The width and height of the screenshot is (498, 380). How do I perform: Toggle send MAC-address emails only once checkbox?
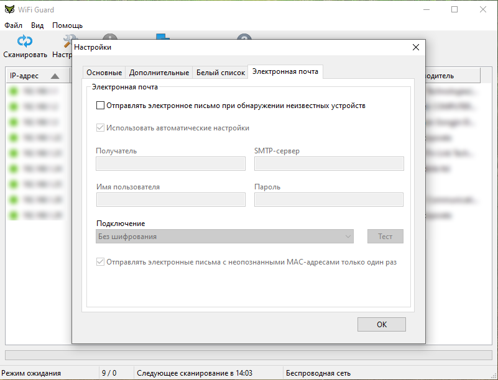100,262
